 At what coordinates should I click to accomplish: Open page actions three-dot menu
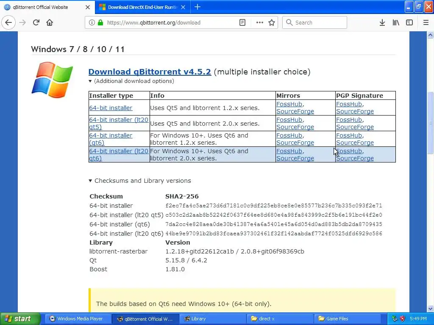click(x=260, y=23)
